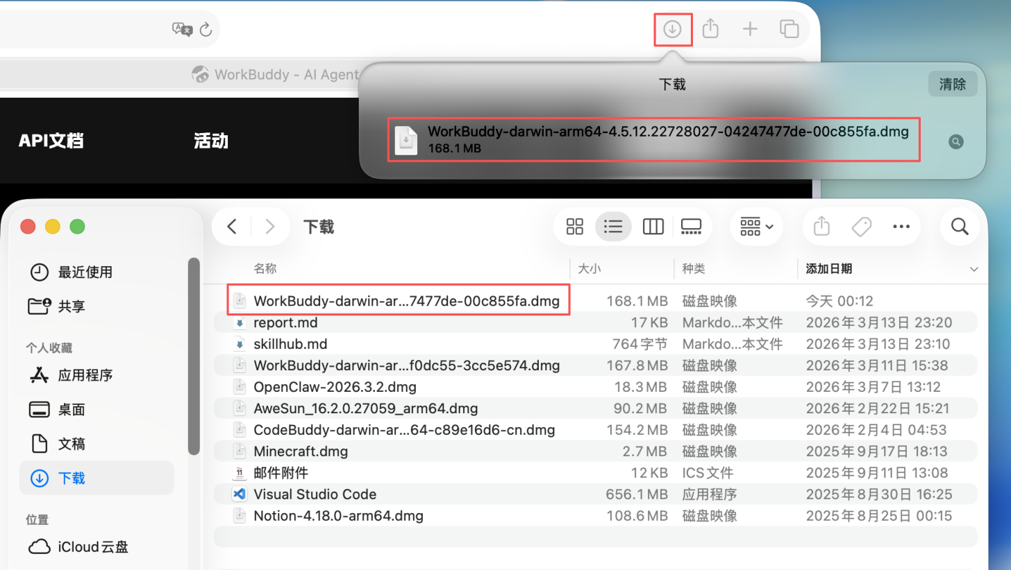Select Notion-4.18.0-arm64.dmg in the file list
Viewport: 1011px width, 570px height.
click(x=338, y=516)
